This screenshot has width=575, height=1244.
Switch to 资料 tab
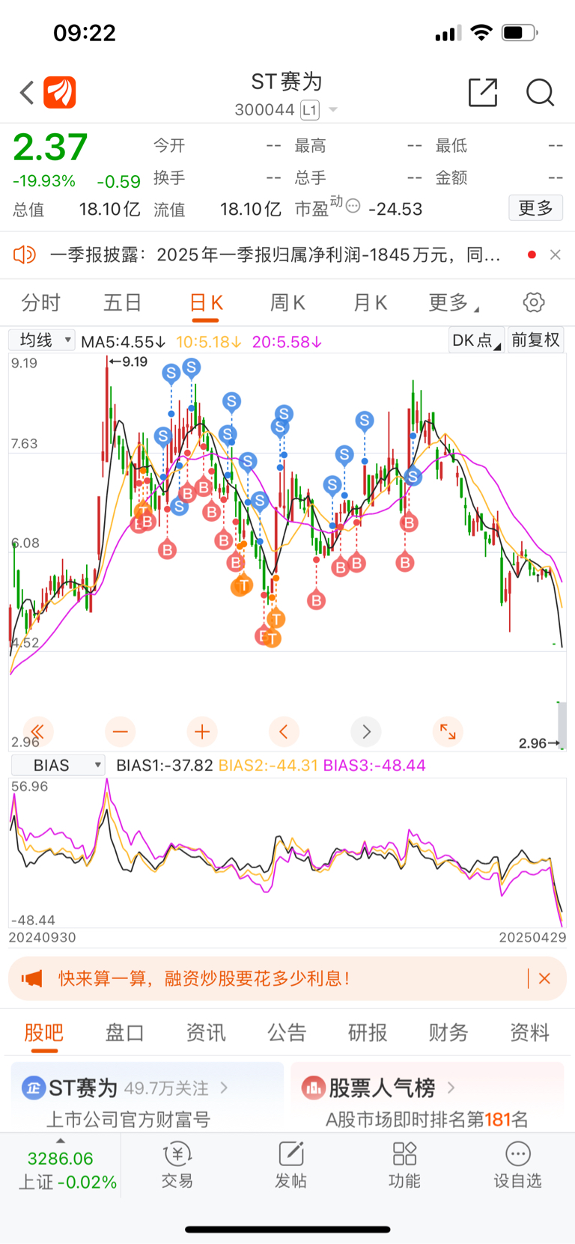[529, 1033]
